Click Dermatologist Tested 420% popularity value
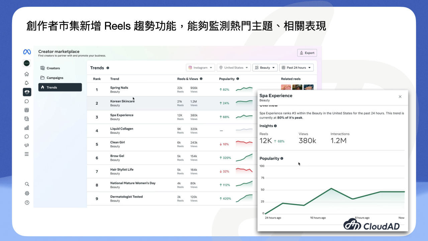 (225, 199)
